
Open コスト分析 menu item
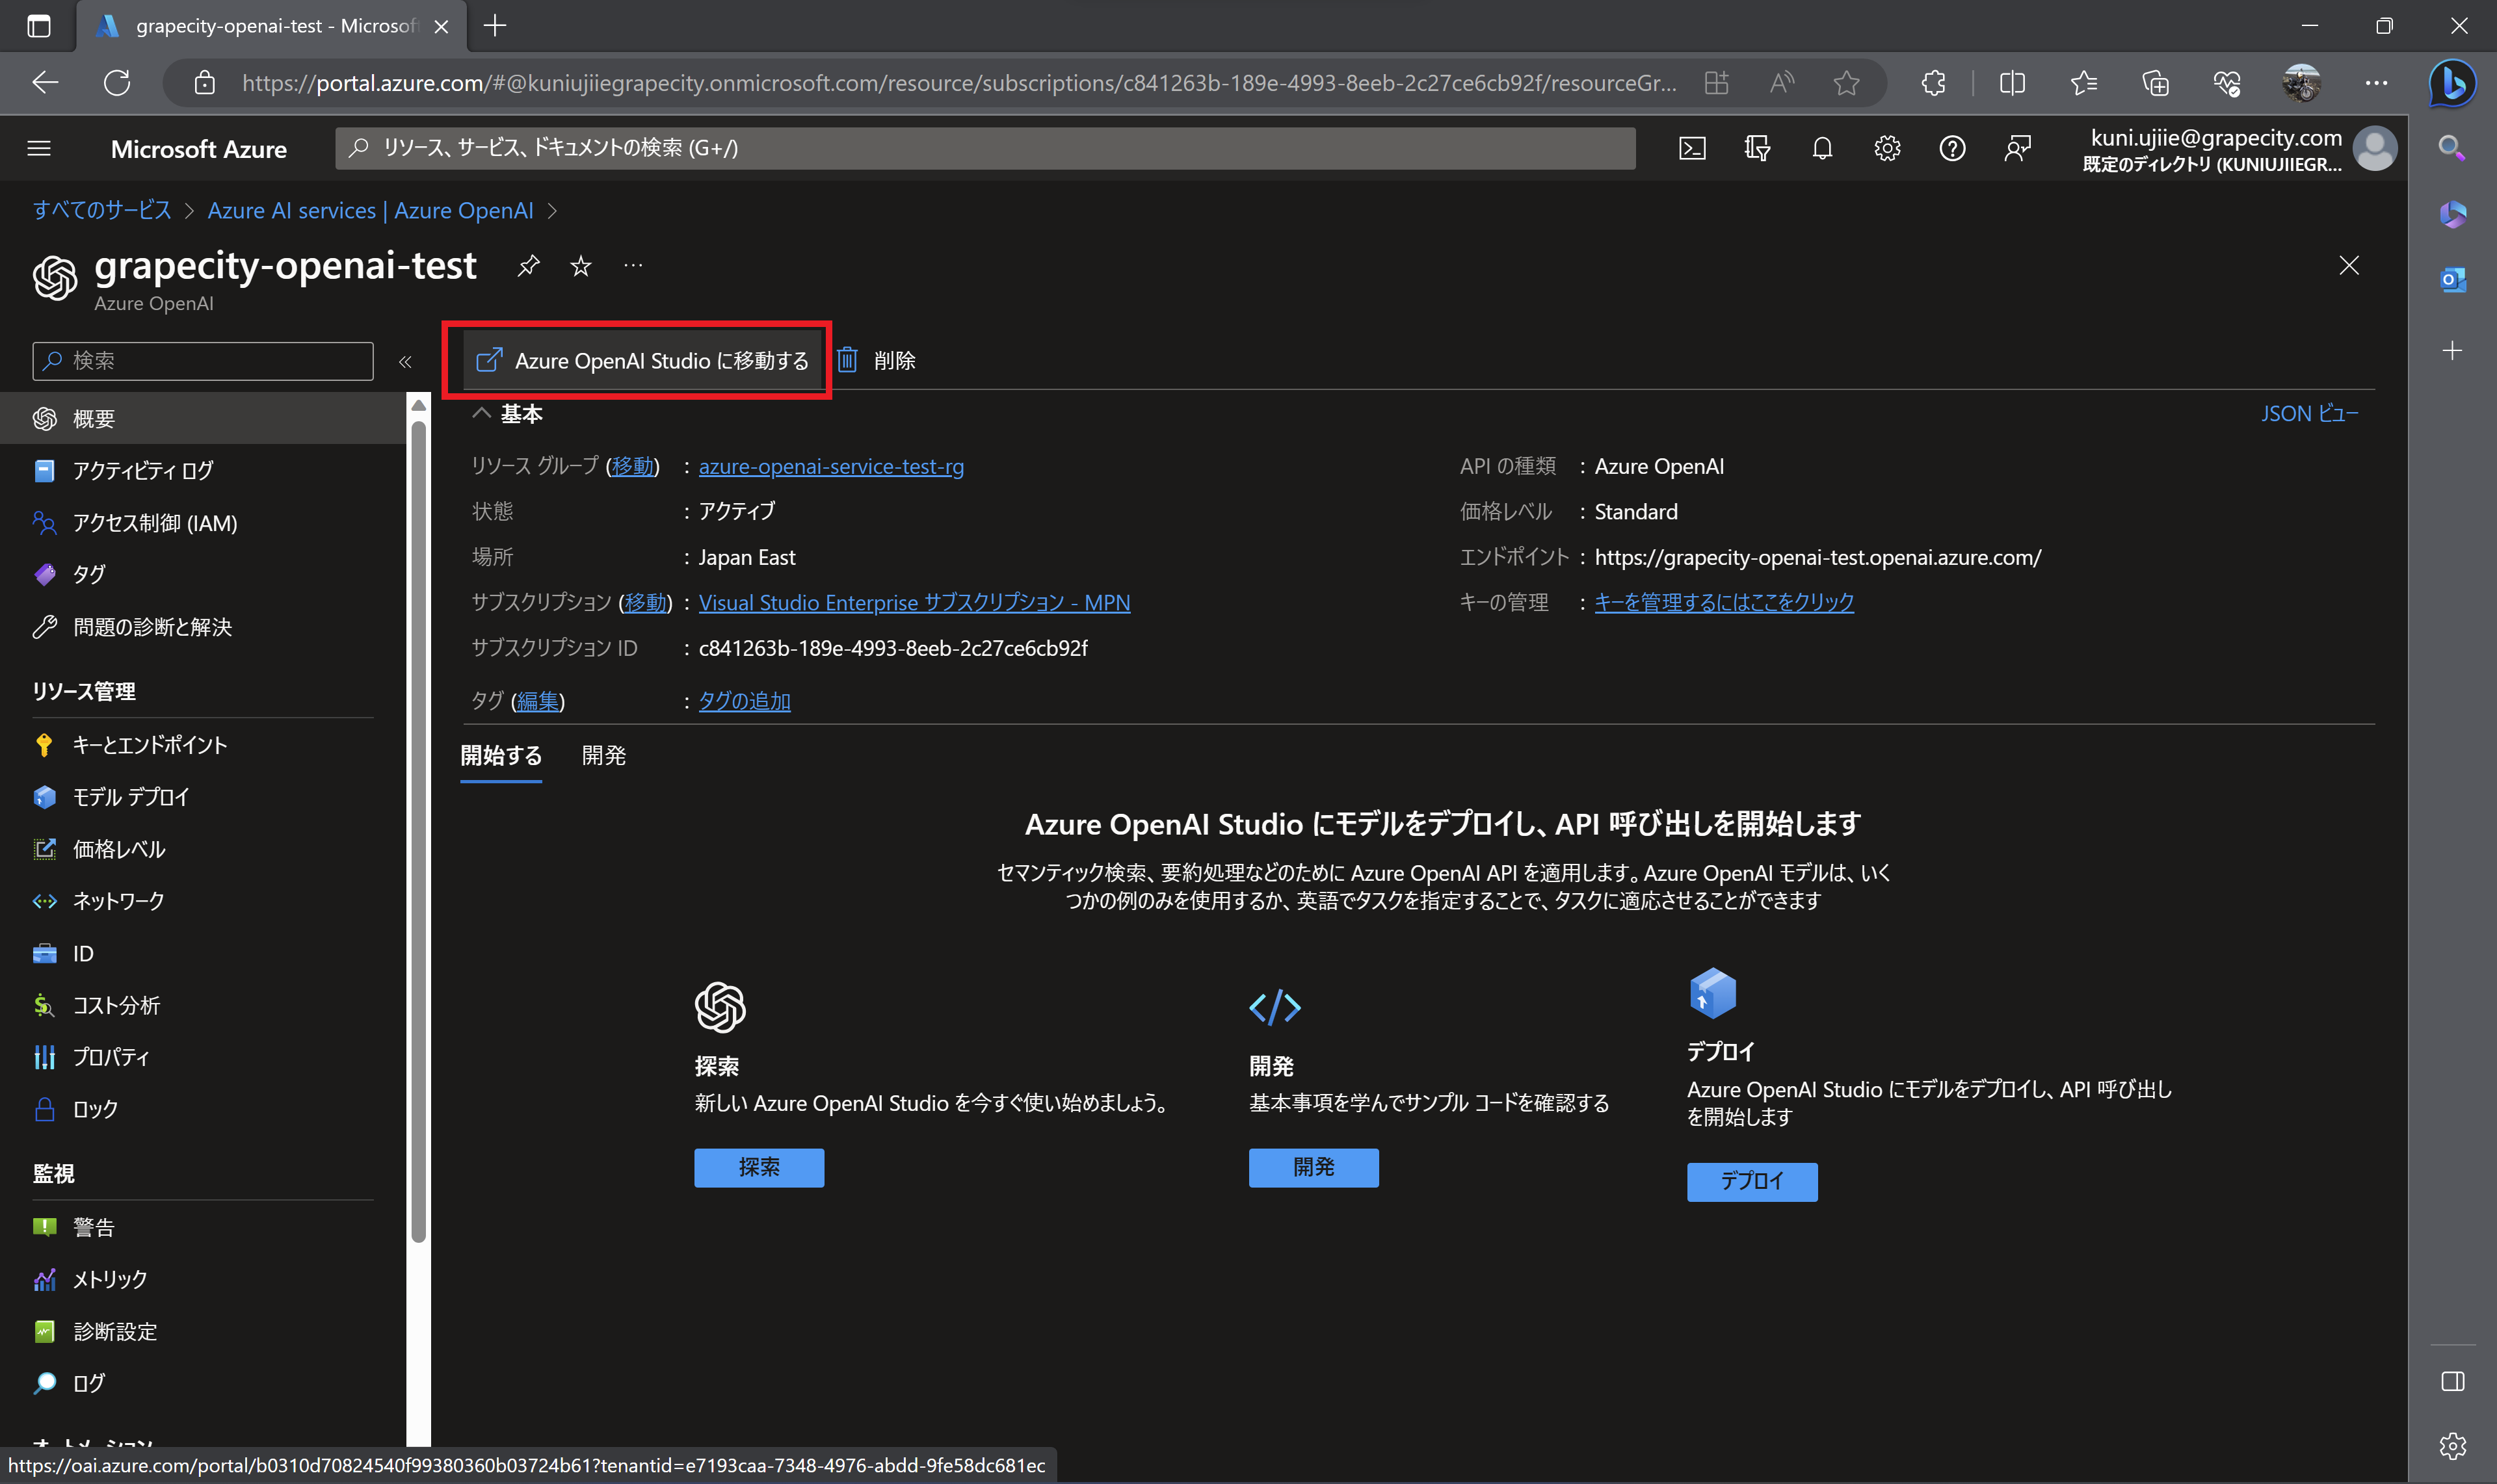pyautogui.click(x=203, y=1004)
